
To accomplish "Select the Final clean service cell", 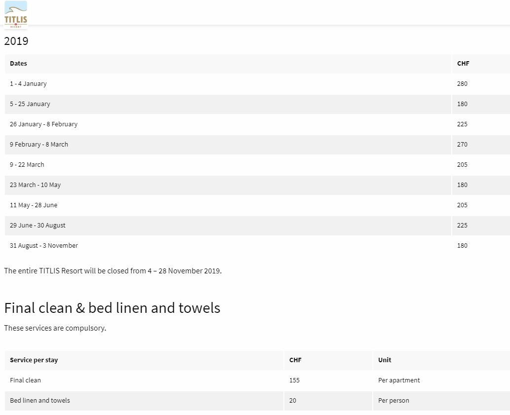I will click(x=25, y=380).
